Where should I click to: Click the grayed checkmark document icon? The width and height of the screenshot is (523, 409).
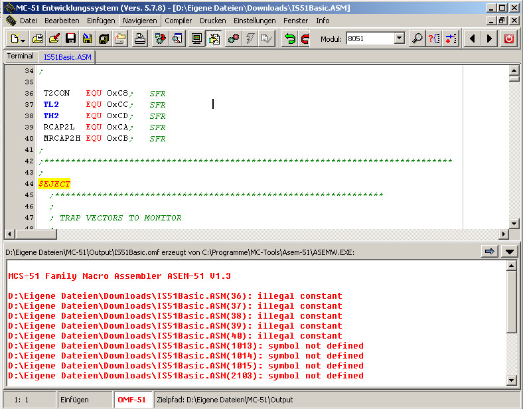(267, 39)
